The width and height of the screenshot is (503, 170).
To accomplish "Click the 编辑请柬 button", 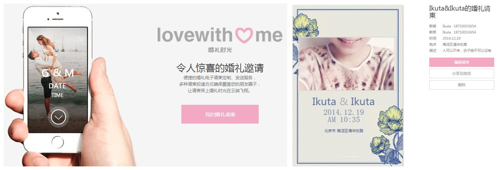I will [461, 62].
